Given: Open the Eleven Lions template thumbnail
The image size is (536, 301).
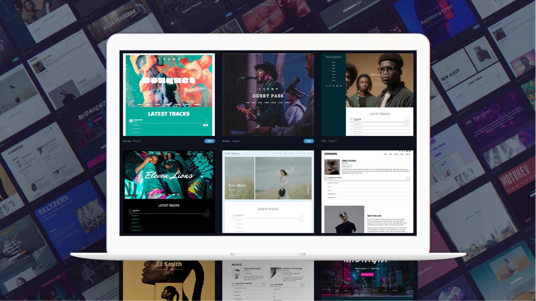Looking at the screenshot, I should coord(169,191).
